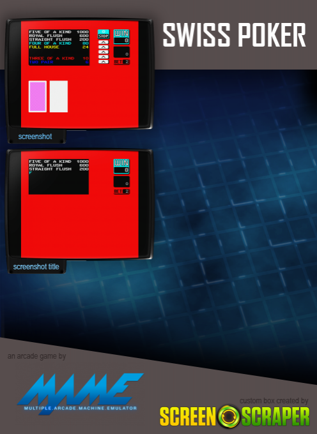
Task: Click the BET 2 indicator in gameplay screenshot
Action: pyautogui.click(x=121, y=62)
